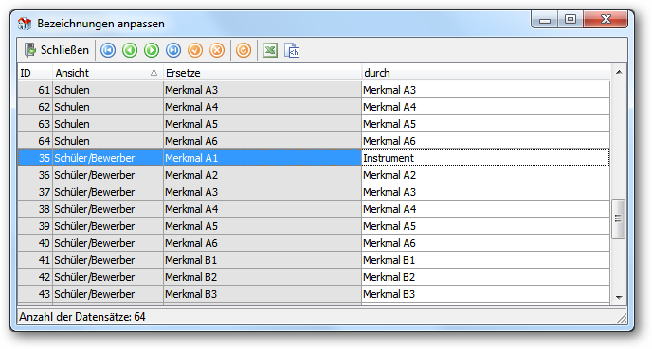Click the Schließen toolbar button
Image resolution: width=652 pixels, height=349 pixels.
(x=57, y=50)
